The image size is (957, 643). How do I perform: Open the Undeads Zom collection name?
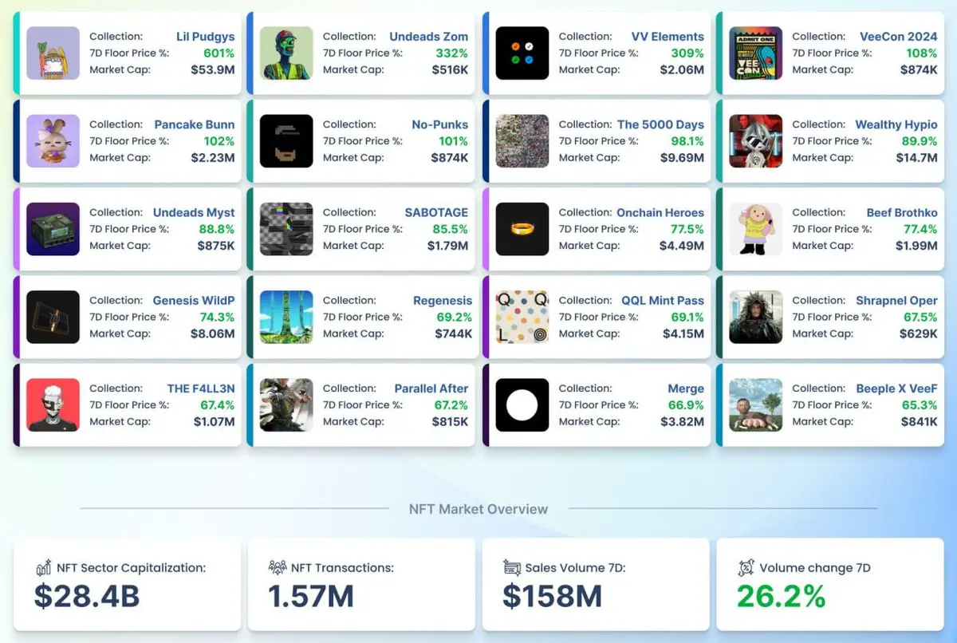(x=429, y=37)
